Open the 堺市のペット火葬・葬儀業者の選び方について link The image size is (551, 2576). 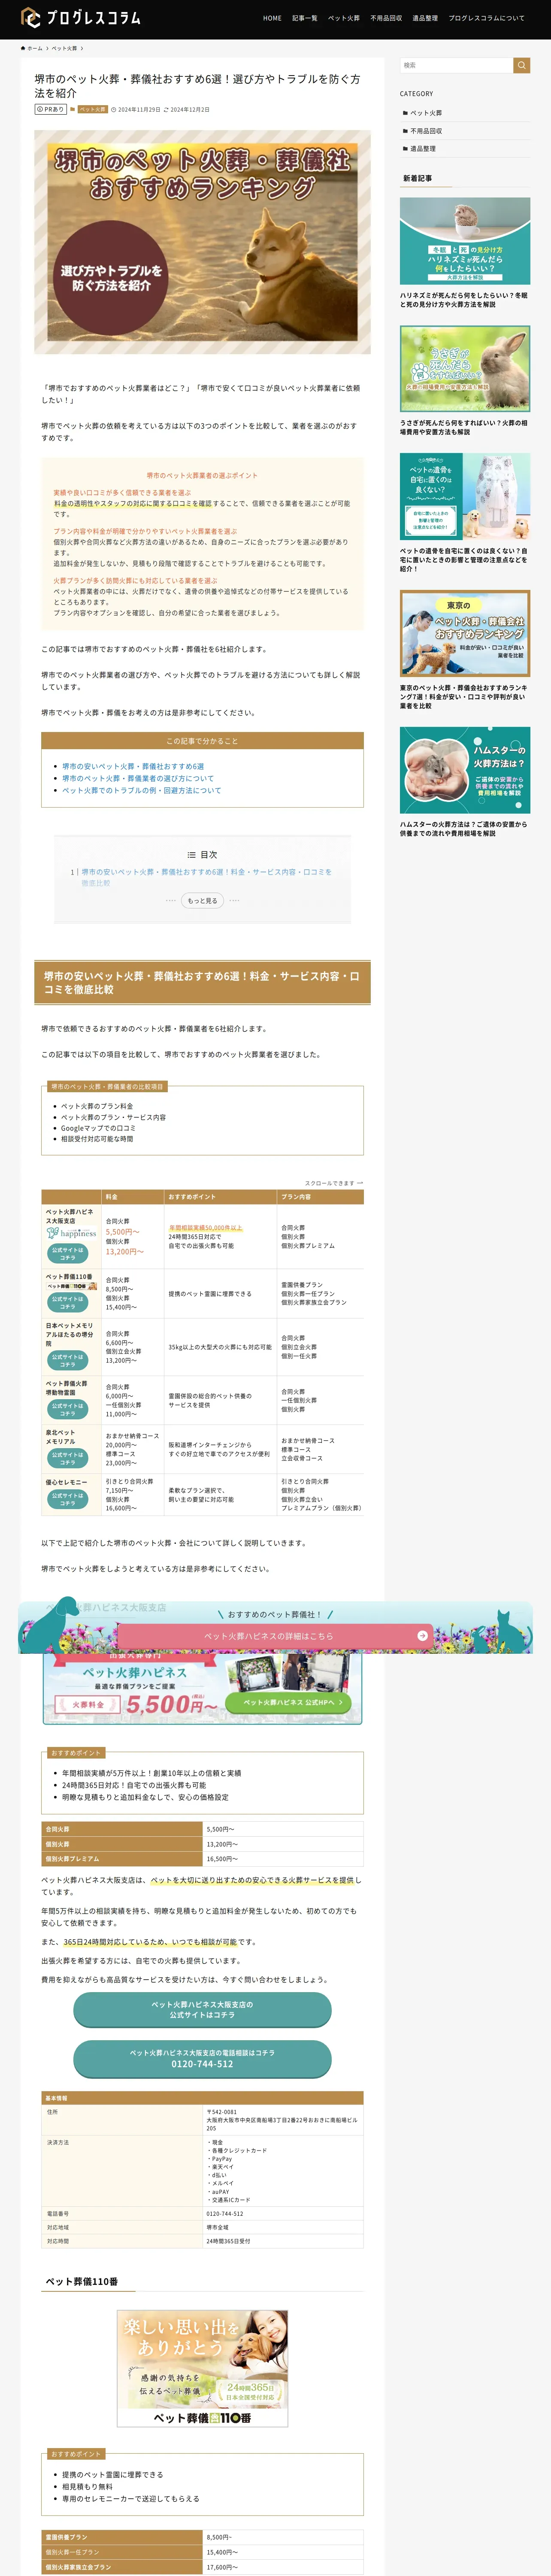click(x=138, y=779)
